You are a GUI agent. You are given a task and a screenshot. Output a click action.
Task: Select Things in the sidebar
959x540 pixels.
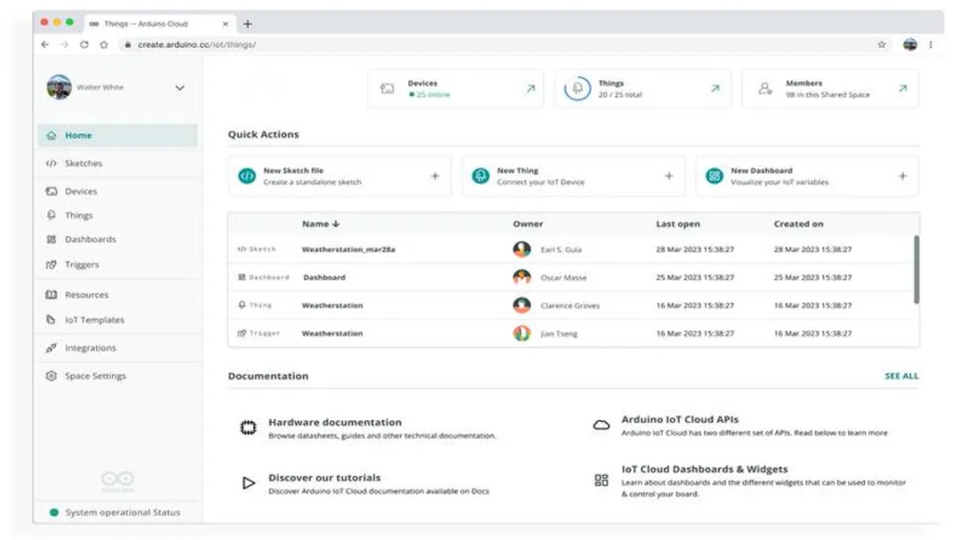(78, 215)
